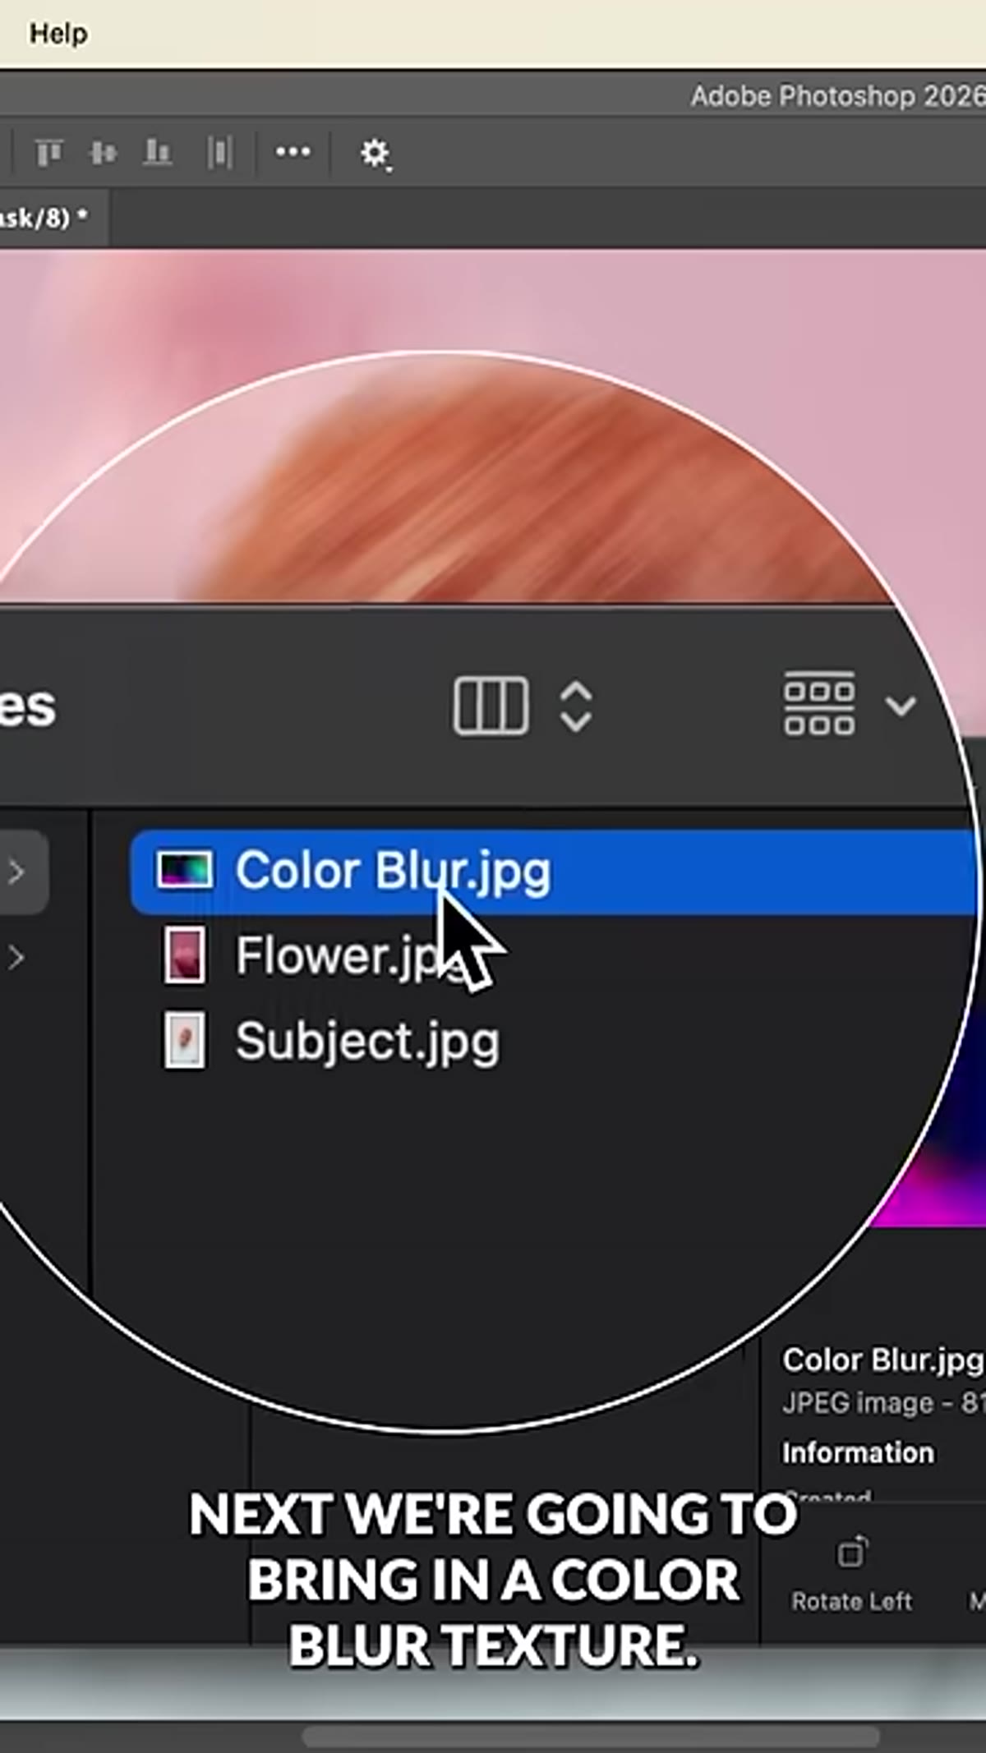Image resolution: width=986 pixels, height=1753 pixels.
Task: Click the Rotate Left button
Action: [851, 1574]
